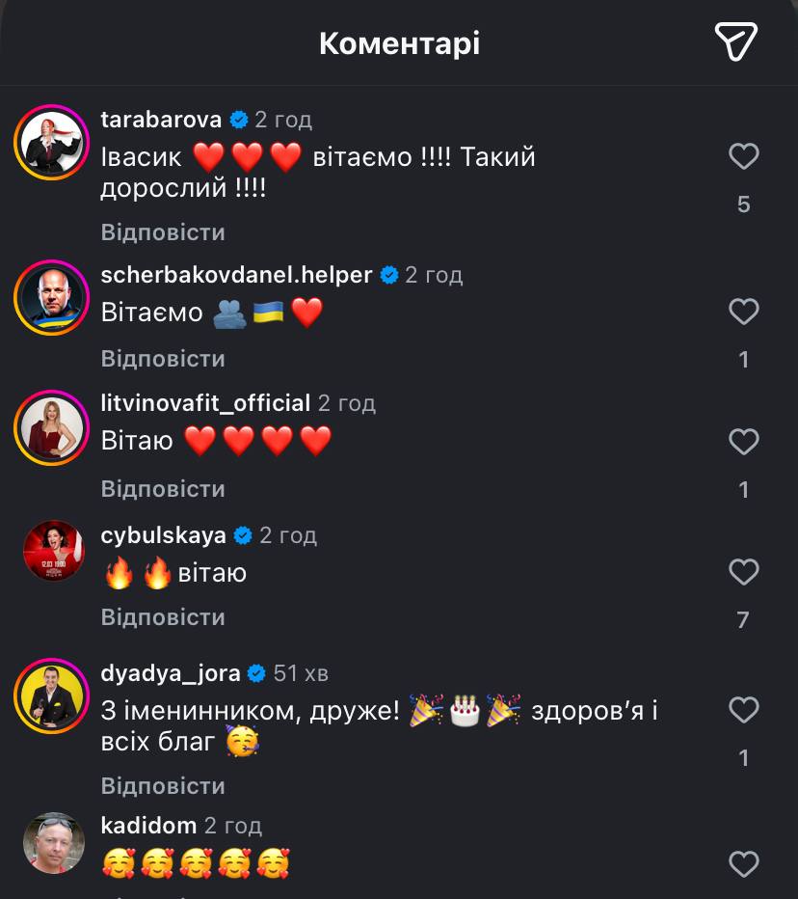Open dyadya_jora's avatar story
798x899 pixels.
coord(52,696)
